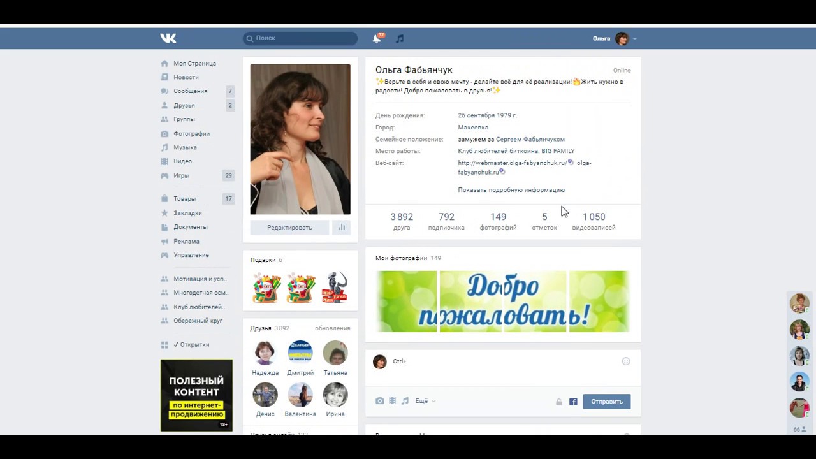Screen dimensions: 816x459
Task: Open the Ольга account dropdown menu
Action: 615,39
